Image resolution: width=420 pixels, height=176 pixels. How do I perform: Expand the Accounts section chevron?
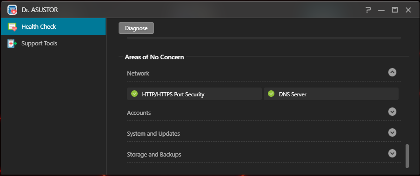click(x=392, y=112)
